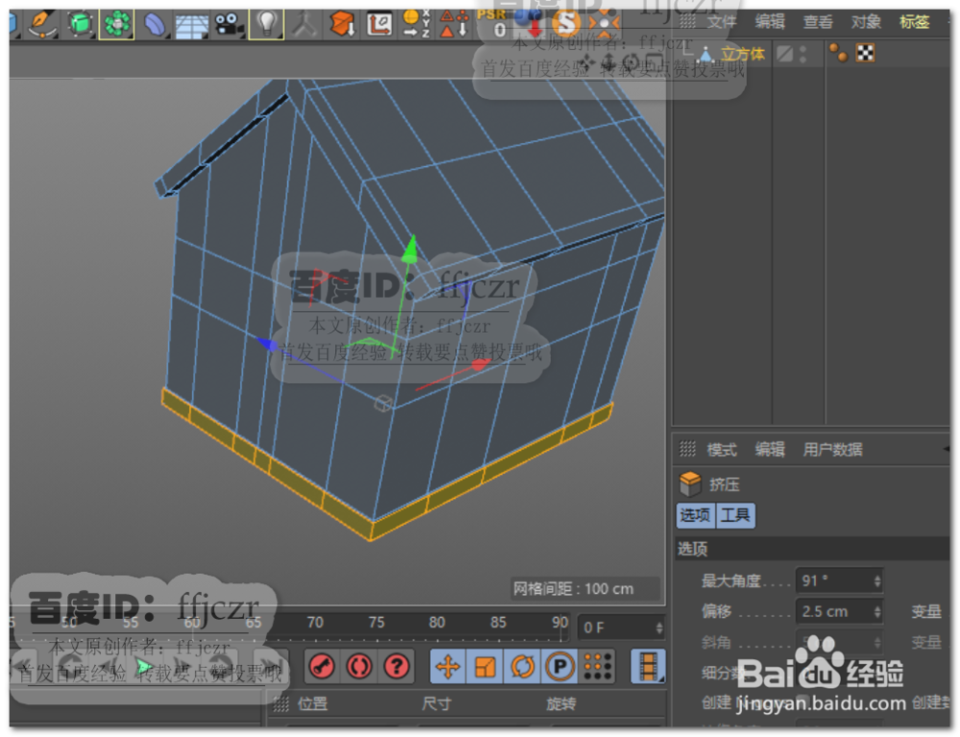
Task: Click the red X axis handle
Action: point(481,365)
